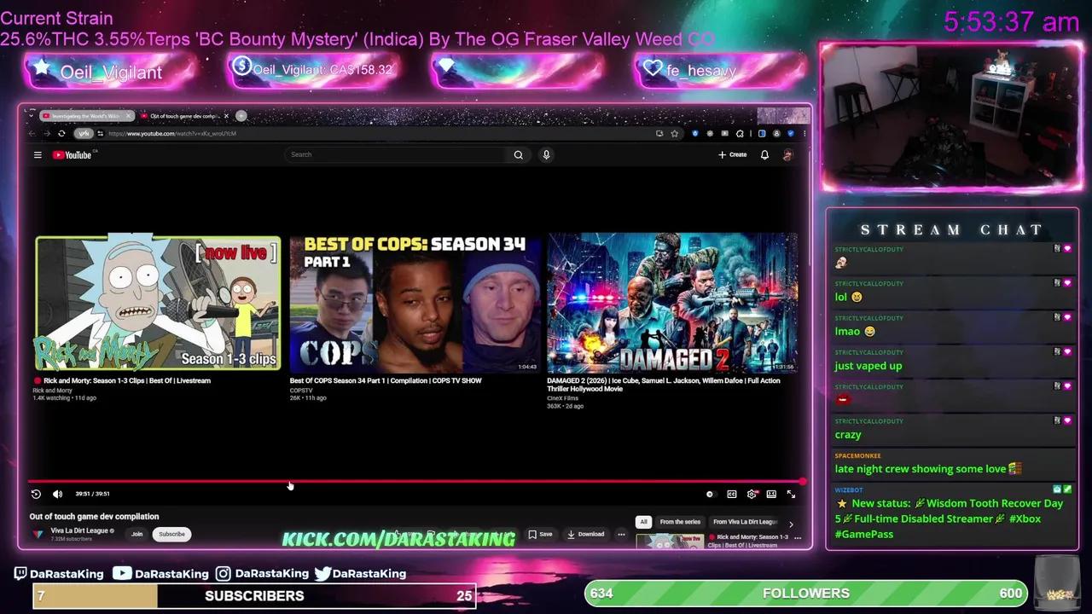Click the WizeBot 'New status' chat message
Image resolution: width=1092 pixels, height=614 pixels.
949,518
